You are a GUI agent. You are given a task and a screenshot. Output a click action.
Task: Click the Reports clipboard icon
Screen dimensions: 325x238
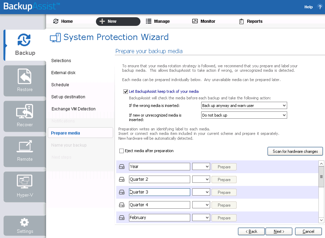tap(241, 21)
